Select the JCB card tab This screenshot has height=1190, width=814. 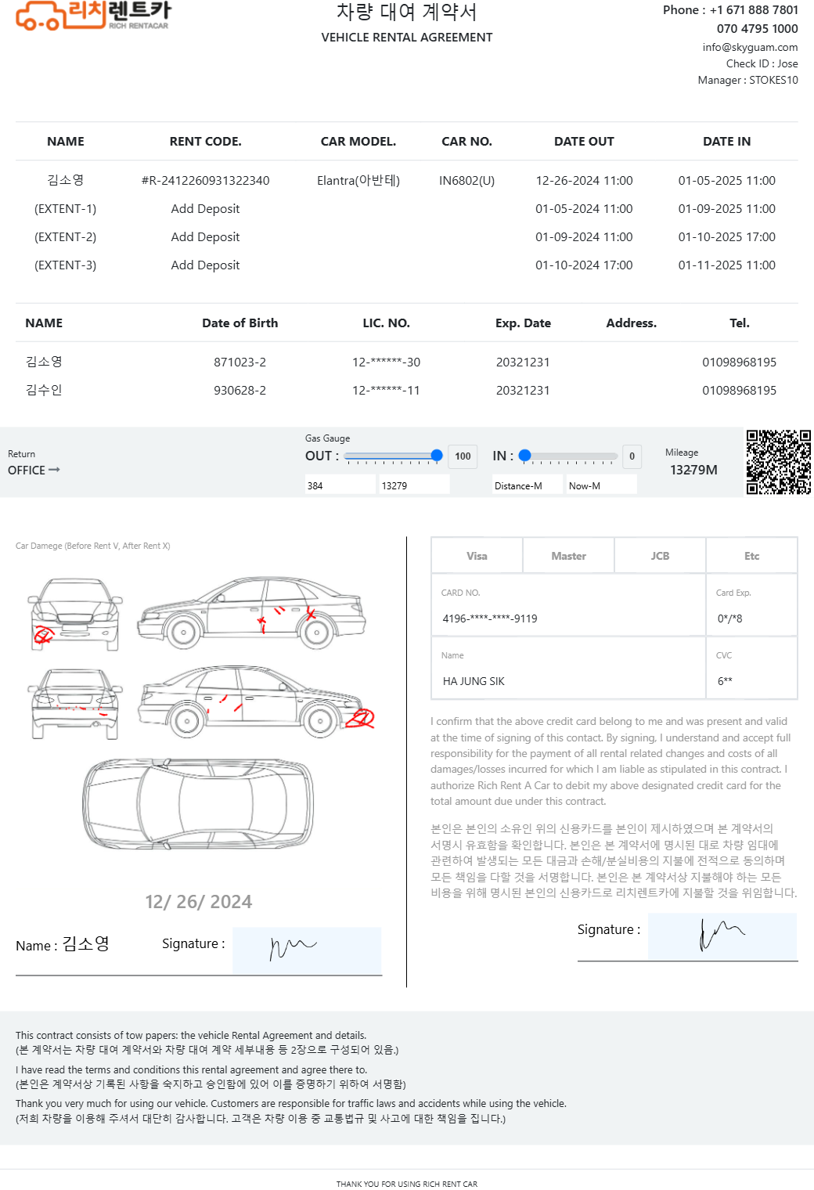pos(660,556)
